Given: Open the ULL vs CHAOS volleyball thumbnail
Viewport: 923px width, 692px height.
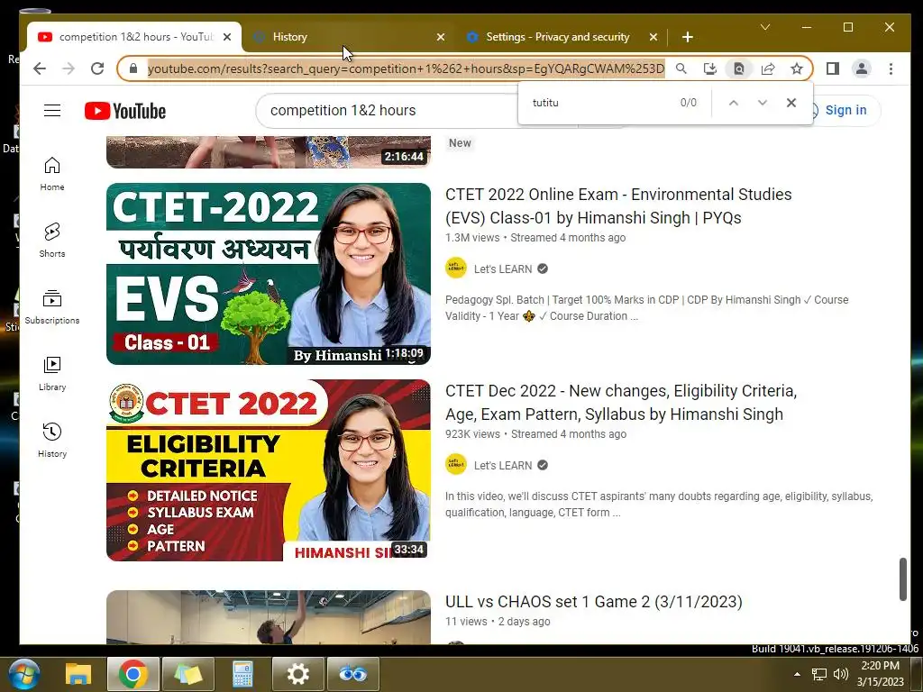Looking at the screenshot, I should coord(269,617).
